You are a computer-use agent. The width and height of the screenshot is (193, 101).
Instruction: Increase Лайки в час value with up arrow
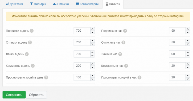(x=188, y=52)
